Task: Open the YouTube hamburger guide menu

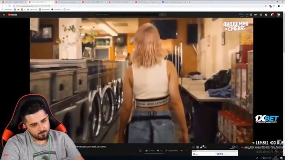Action: coord(4,15)
